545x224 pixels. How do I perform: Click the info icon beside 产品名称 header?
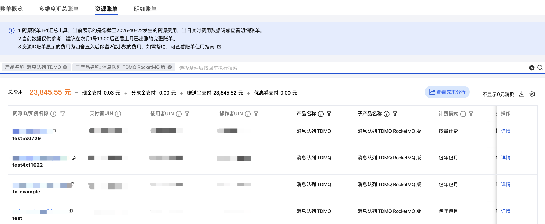(321, 114)
